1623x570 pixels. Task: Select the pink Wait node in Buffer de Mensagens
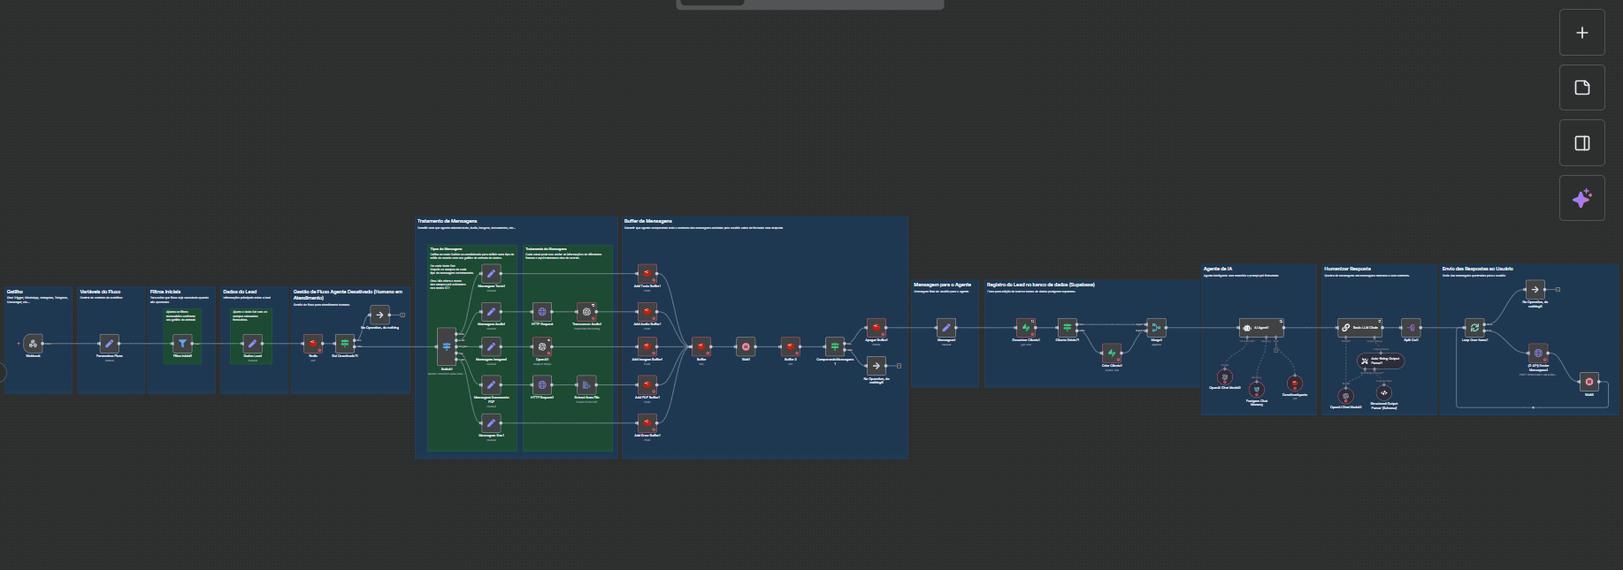[x=746, y=346]
